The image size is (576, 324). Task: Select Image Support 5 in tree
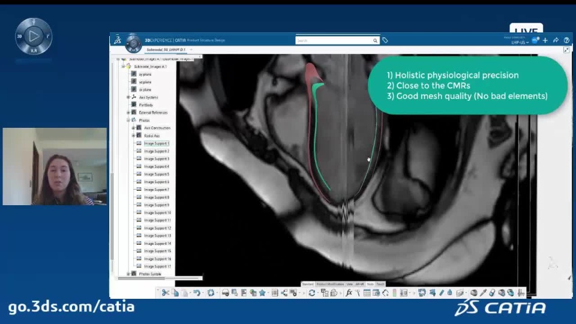157,174
